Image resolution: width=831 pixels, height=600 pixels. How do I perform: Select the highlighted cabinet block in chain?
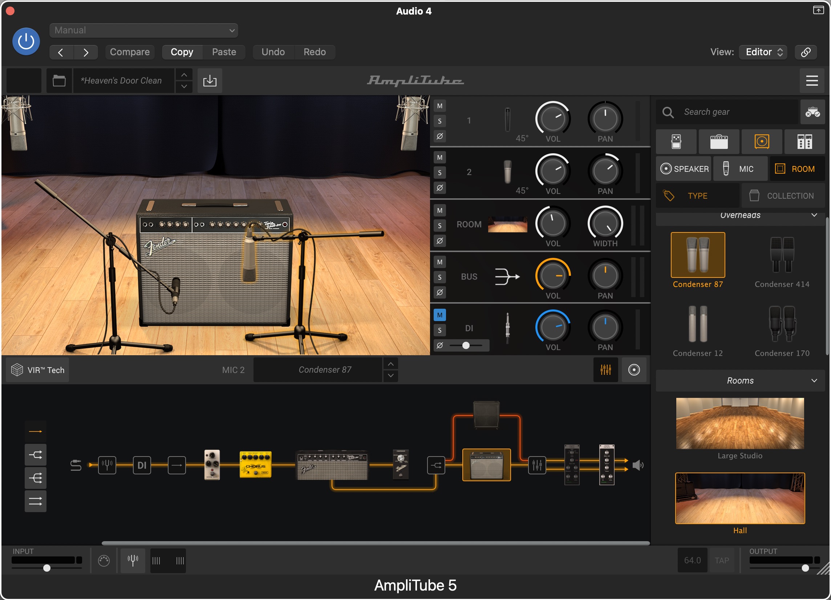click(x=487, y=465)
